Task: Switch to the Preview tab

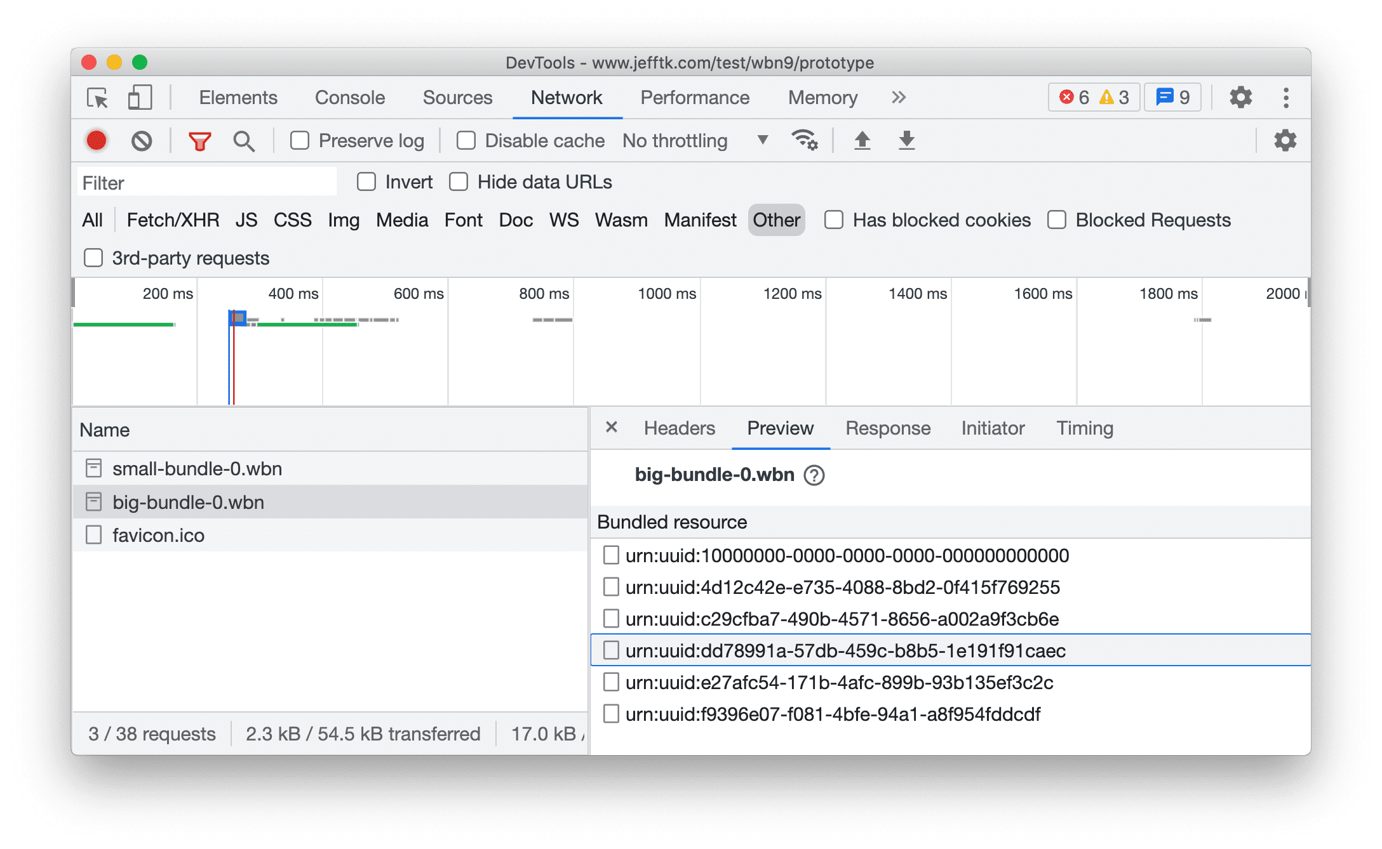Action: 780,428
